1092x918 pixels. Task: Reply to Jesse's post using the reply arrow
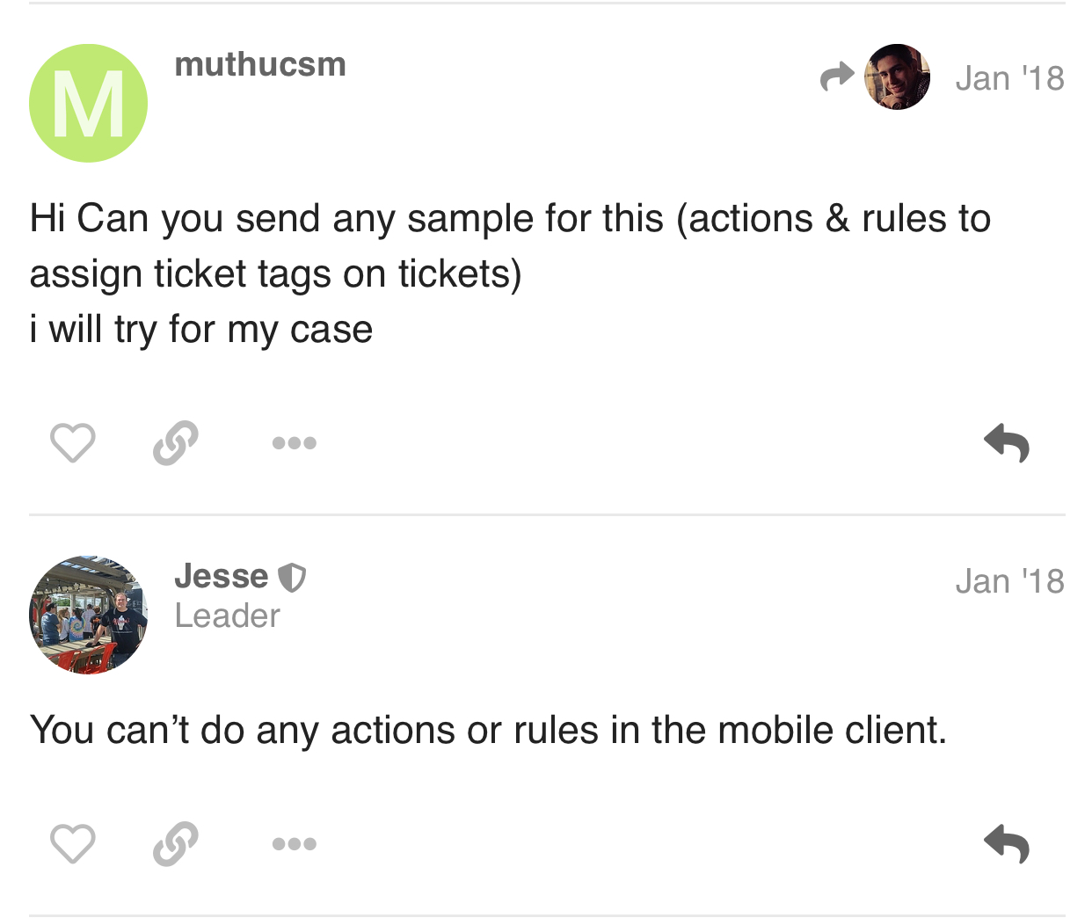click(1007, 843)
